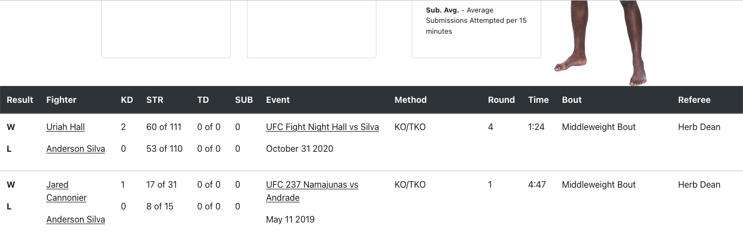Click the Time column header

(x=538, y=100)
